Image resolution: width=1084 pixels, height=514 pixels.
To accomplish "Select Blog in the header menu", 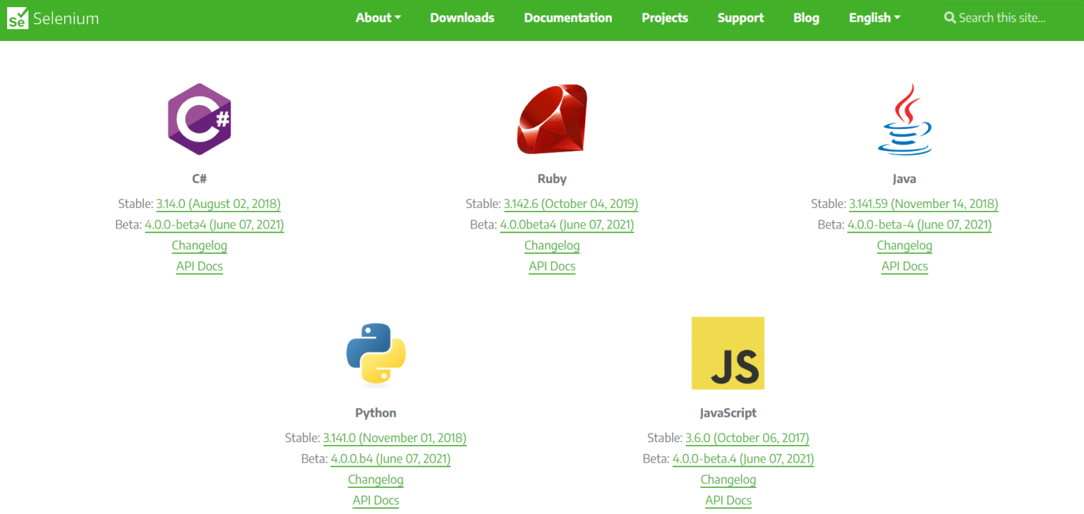I will pos(806,18).
